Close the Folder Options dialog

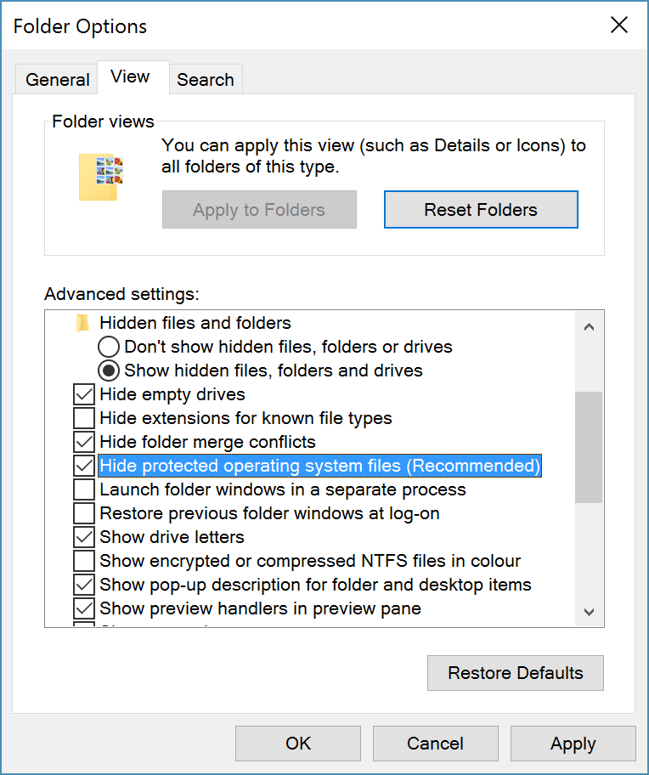(x=619, y=25)
